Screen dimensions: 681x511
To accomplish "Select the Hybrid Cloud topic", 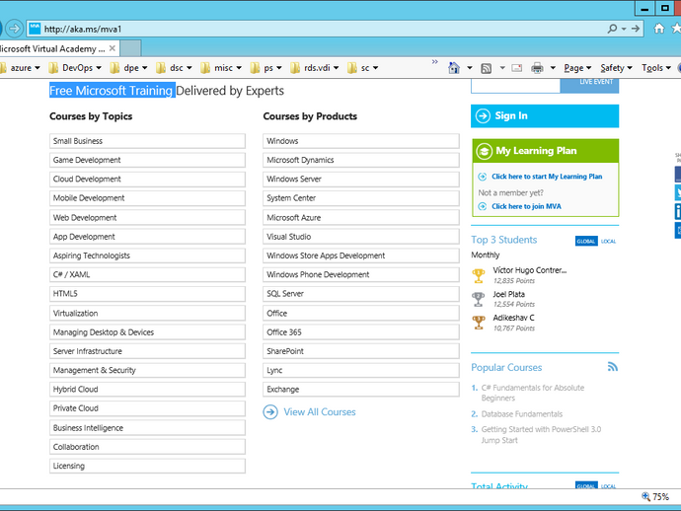I will coord(147,390).
